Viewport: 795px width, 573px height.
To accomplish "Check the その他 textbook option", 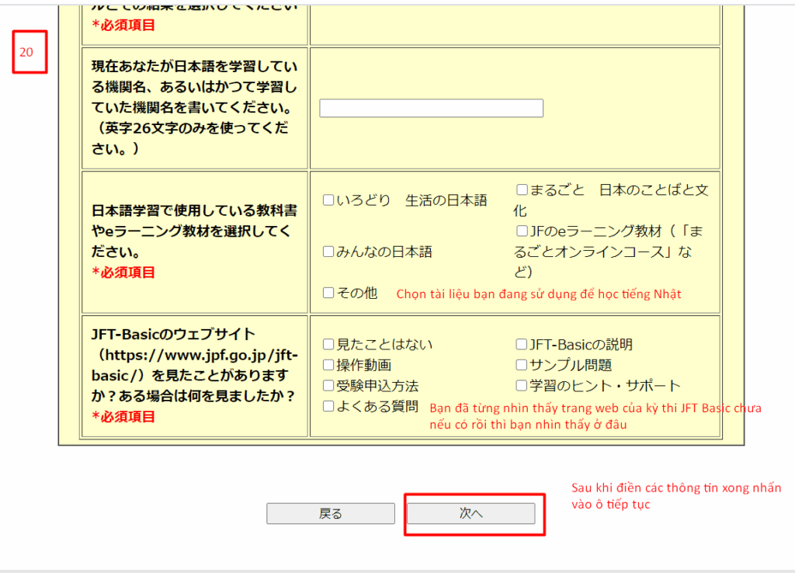I will (328, 293).
